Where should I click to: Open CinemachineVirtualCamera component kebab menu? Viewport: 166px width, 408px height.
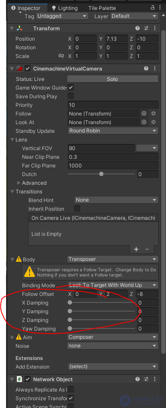pos(155,68)
